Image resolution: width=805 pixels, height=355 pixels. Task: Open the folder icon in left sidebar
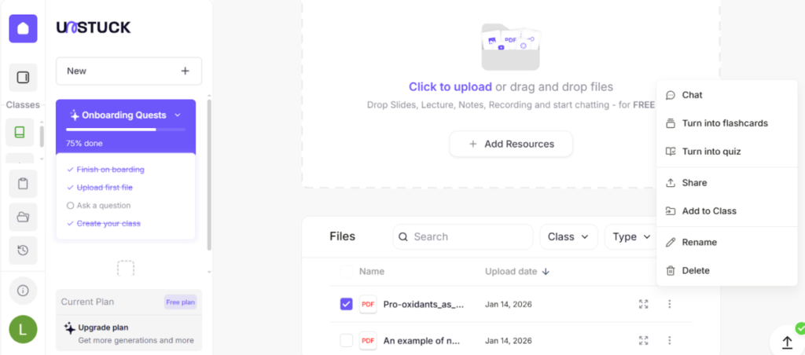[23, 217]
